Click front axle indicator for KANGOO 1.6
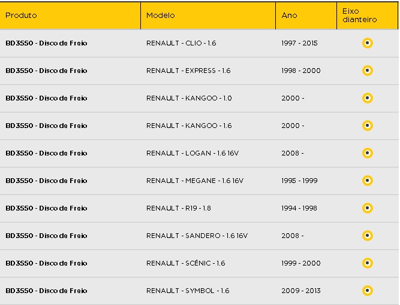This screenshot has height=305, width=400. tap(368, 126)
